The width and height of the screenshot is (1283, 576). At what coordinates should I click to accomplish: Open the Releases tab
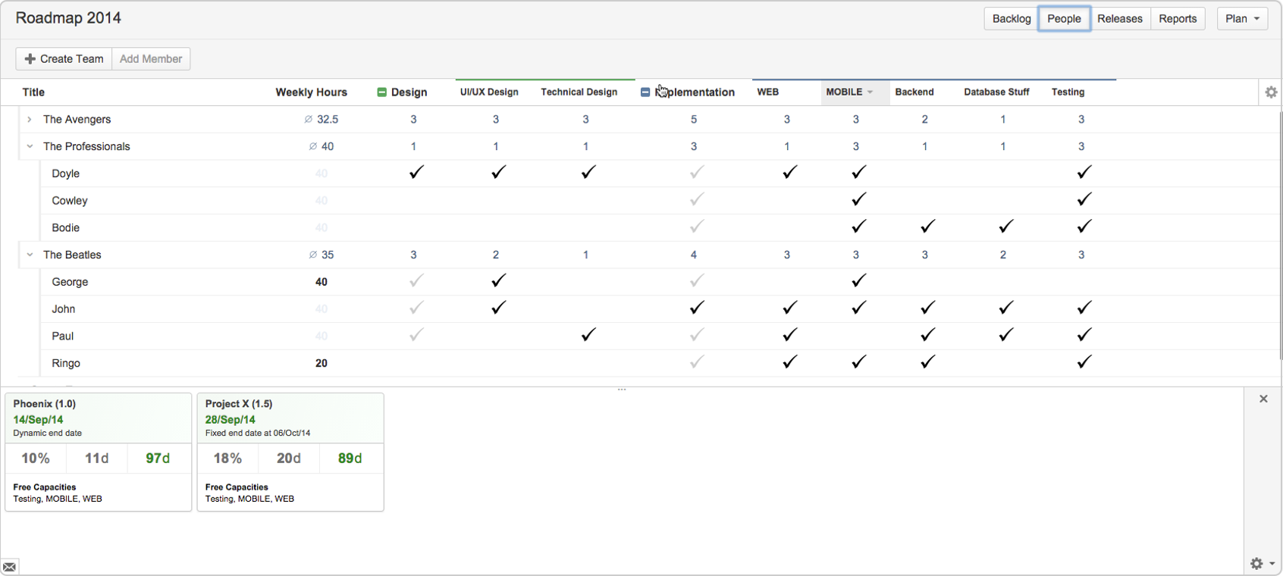[1119, 19]
